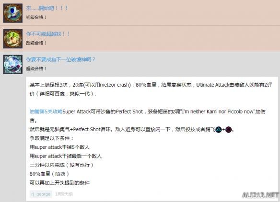Click the line 80%血量（嗑药）

tap(49, 174)
